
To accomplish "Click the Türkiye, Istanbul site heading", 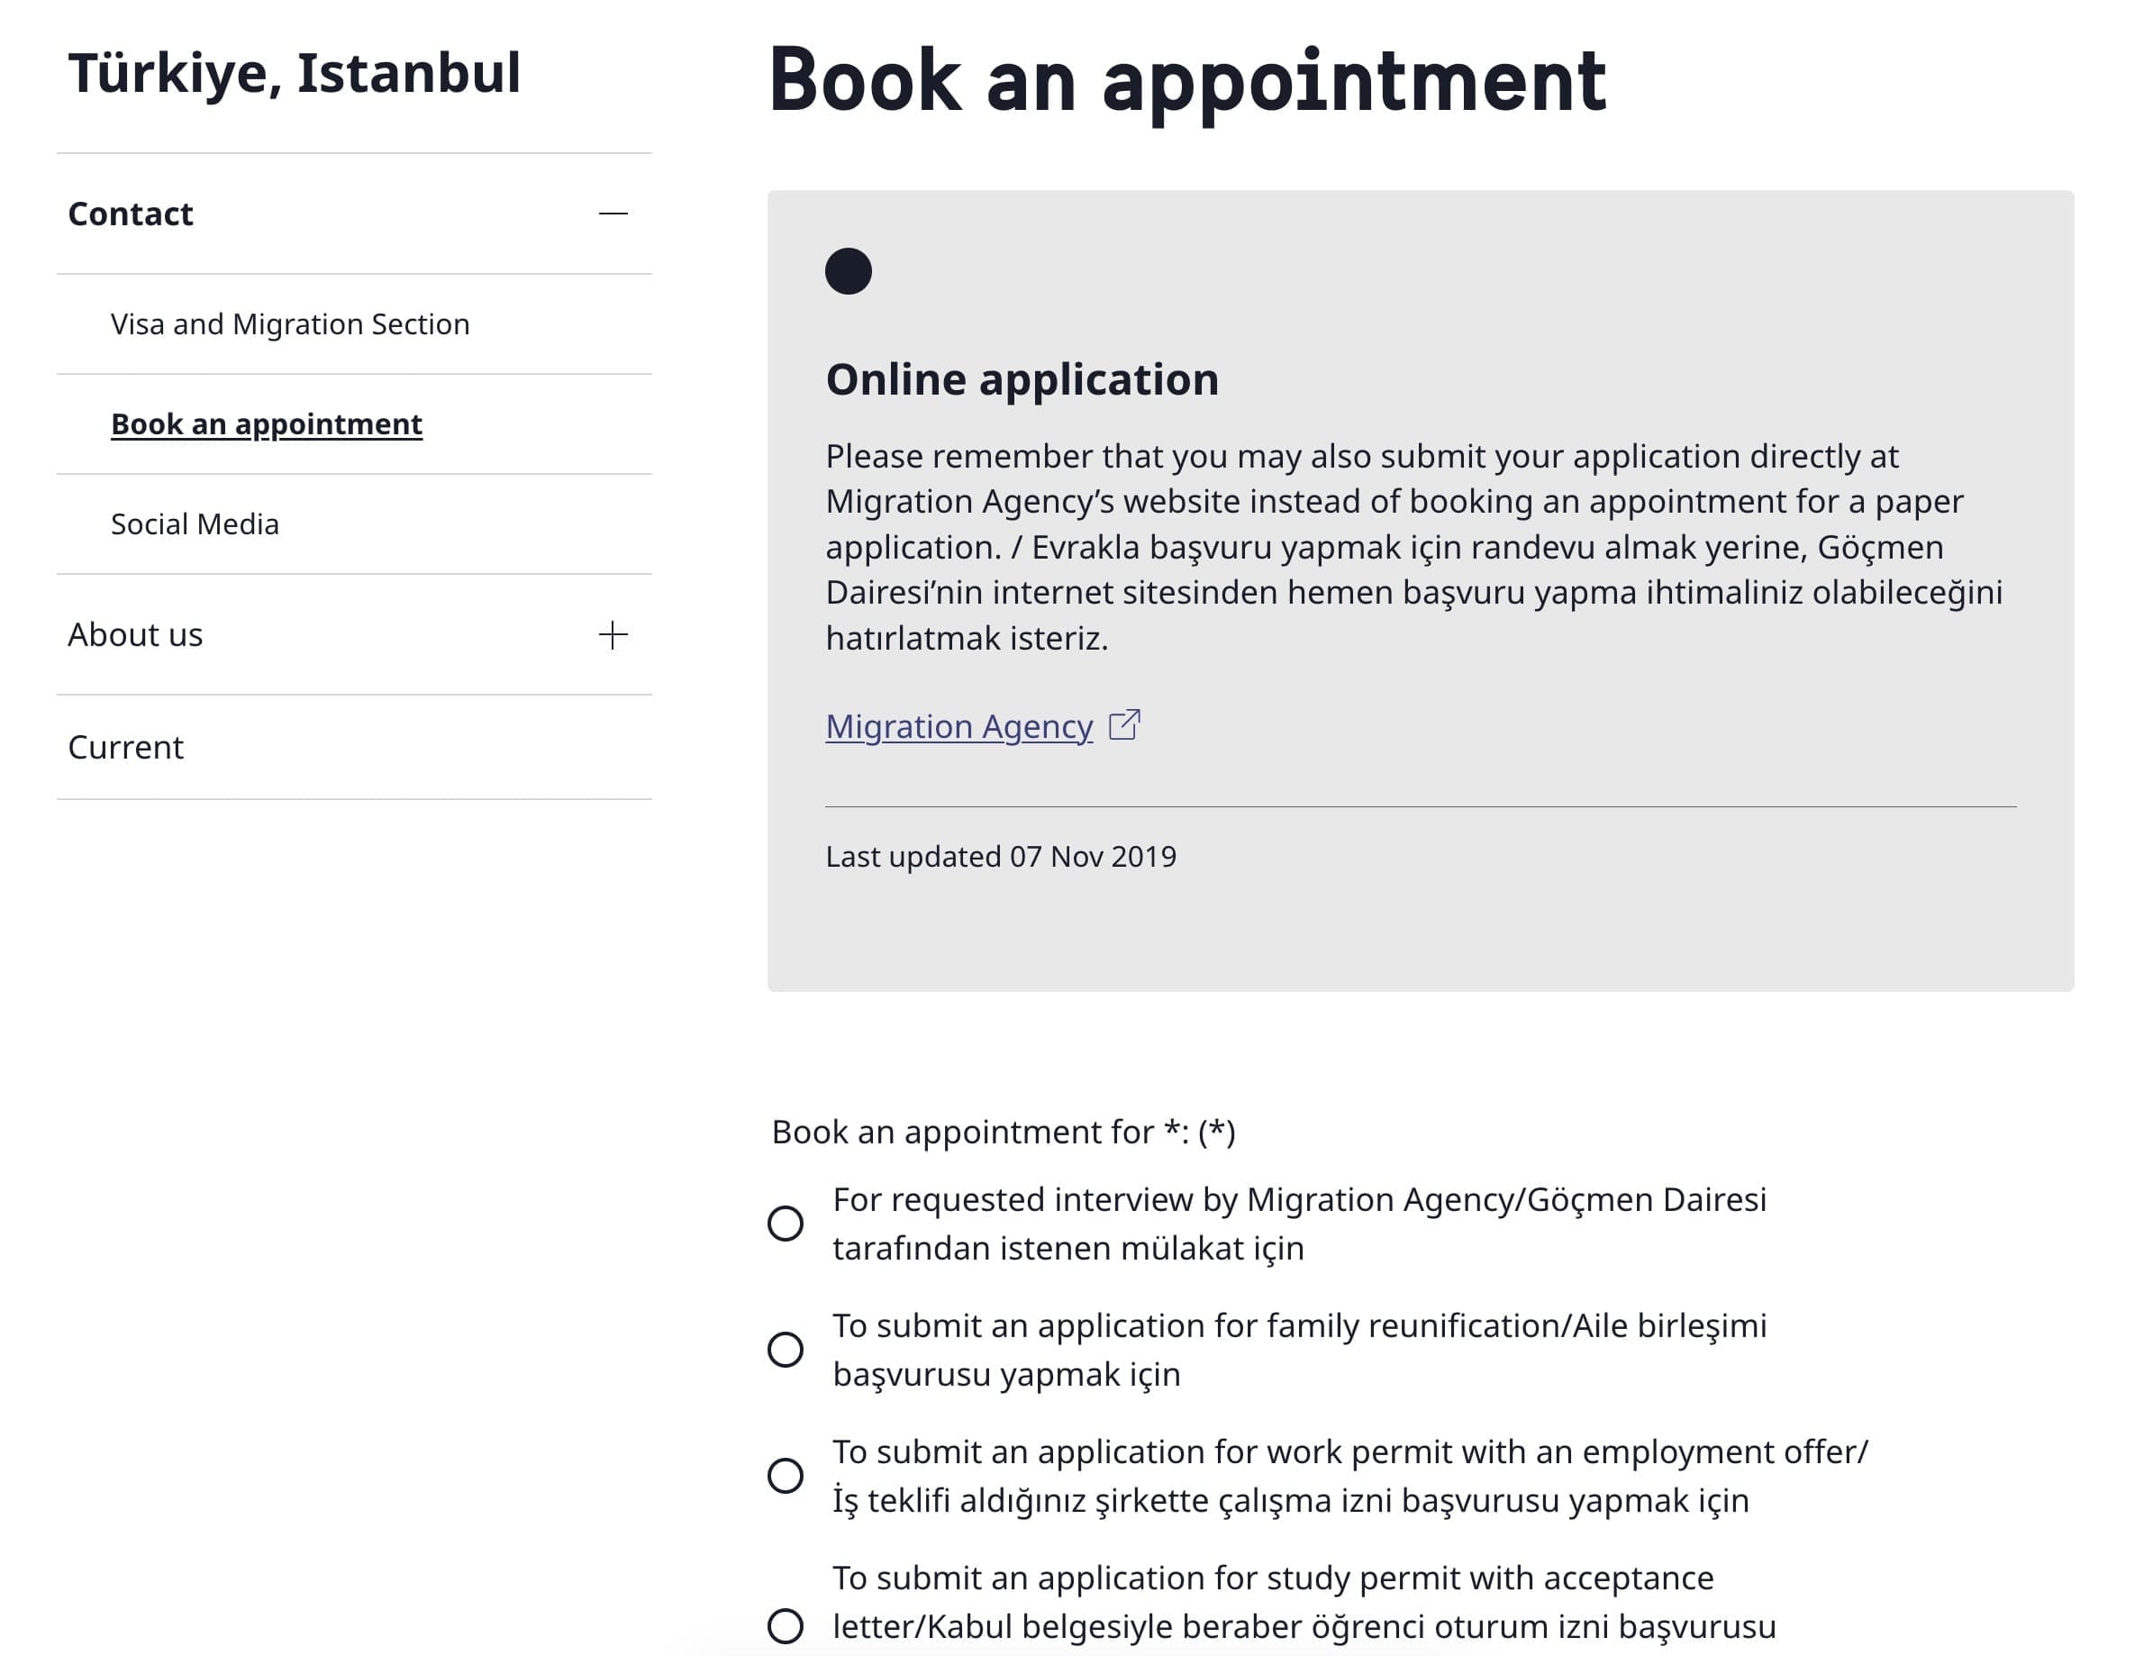I will tap(294, 74).
